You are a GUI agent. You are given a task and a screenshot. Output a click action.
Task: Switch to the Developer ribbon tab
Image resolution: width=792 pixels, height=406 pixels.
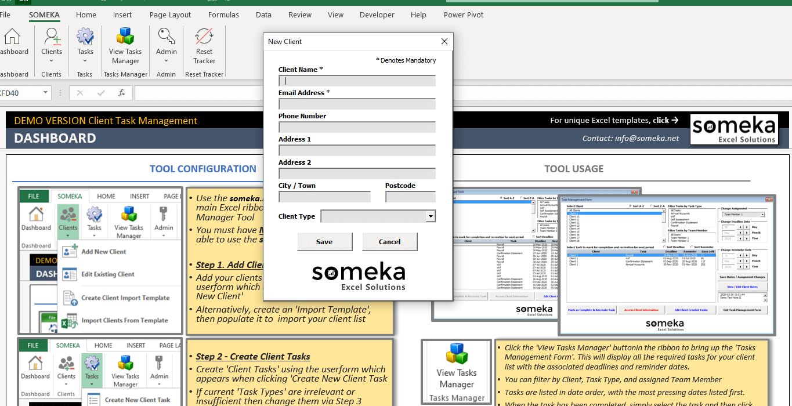pos(377,14)
